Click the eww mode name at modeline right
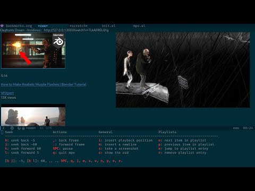Viewport: 255px width, 191px height. click(x=236, y=128)
